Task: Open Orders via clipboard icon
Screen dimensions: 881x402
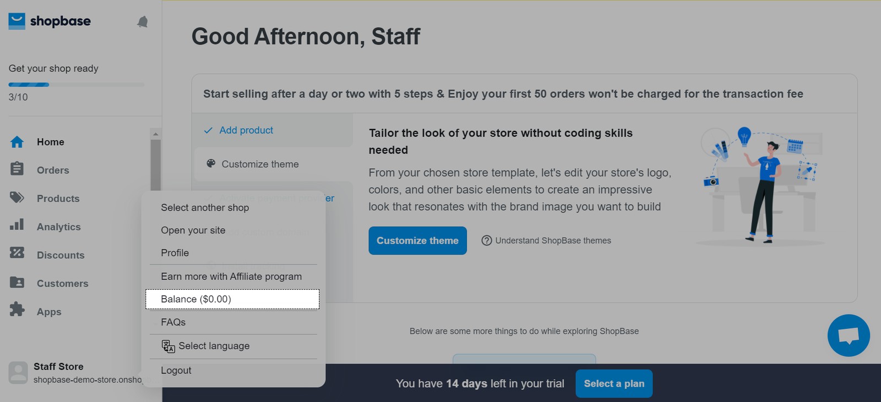Action: pos(17,169)
